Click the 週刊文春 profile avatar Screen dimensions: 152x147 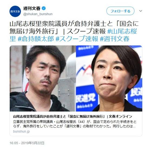15,11
